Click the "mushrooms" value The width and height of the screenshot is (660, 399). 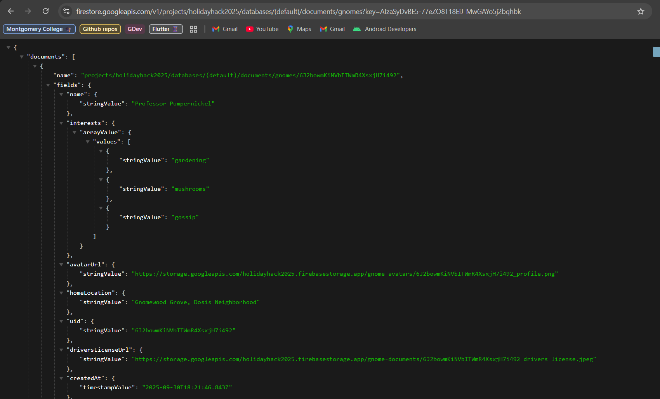pos(190,189)
